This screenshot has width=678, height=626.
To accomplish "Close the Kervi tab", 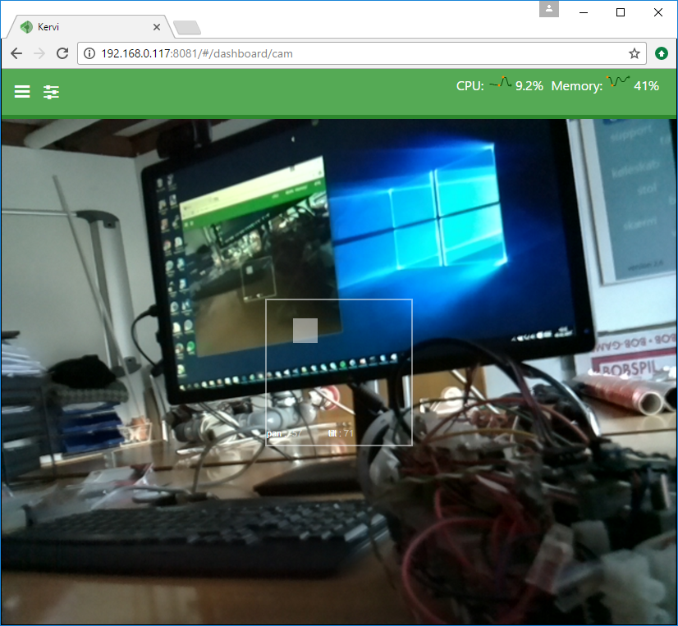I will tap(157, 27).
